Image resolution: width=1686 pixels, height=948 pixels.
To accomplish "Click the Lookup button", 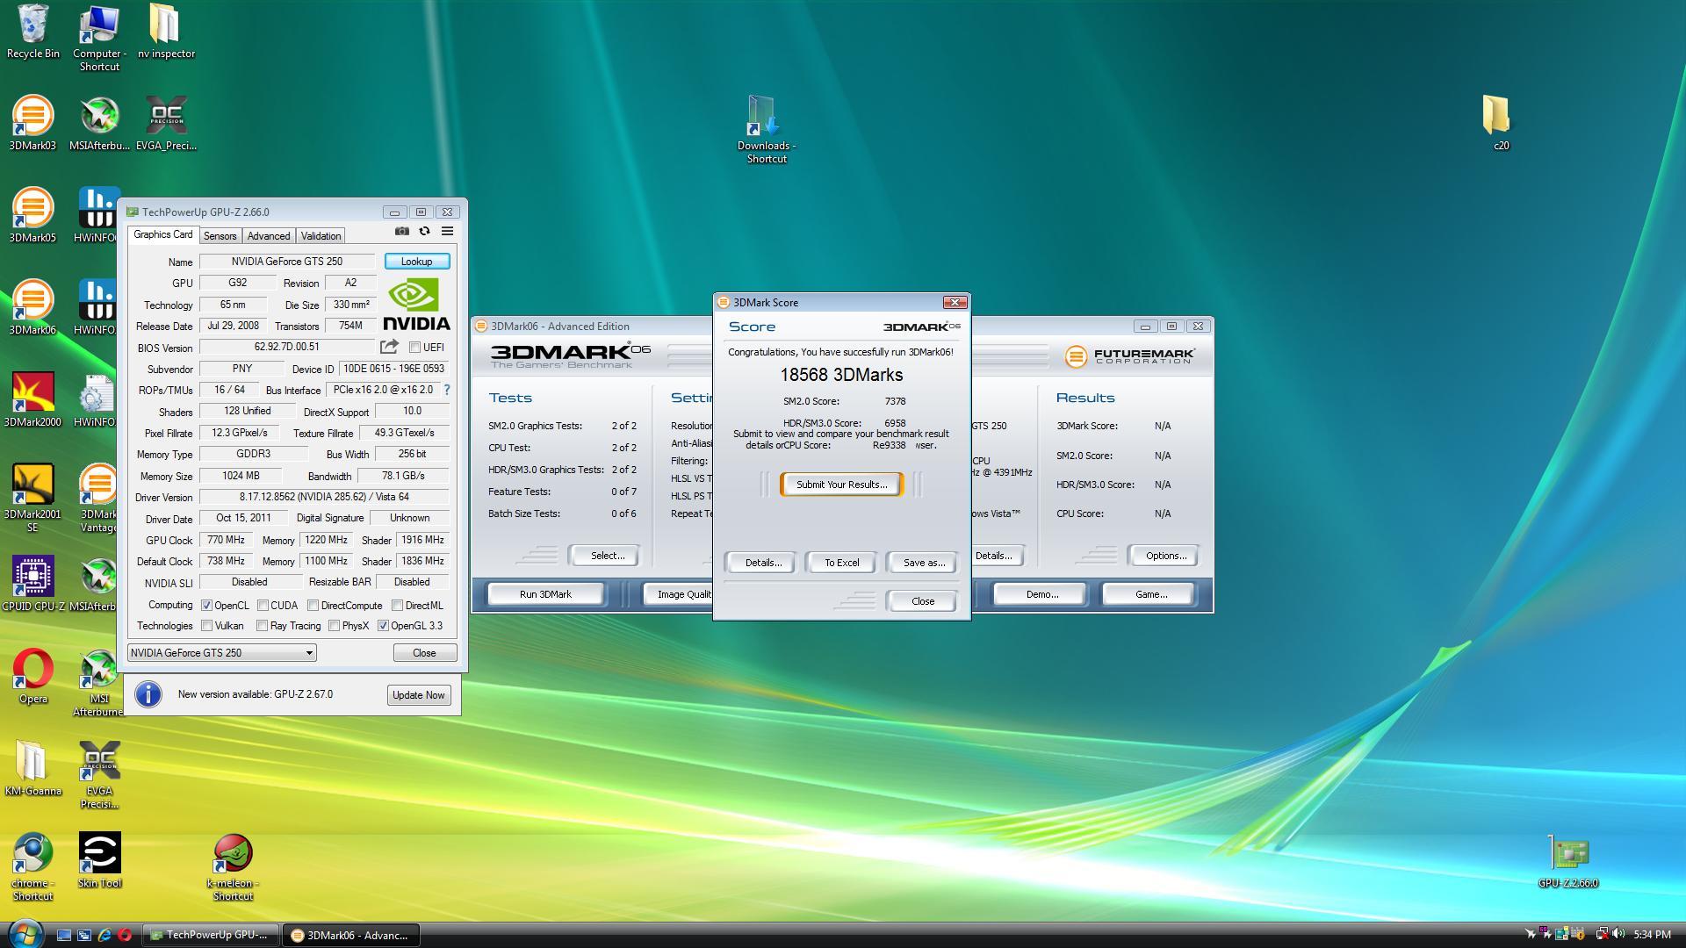I will coord(416,262).
